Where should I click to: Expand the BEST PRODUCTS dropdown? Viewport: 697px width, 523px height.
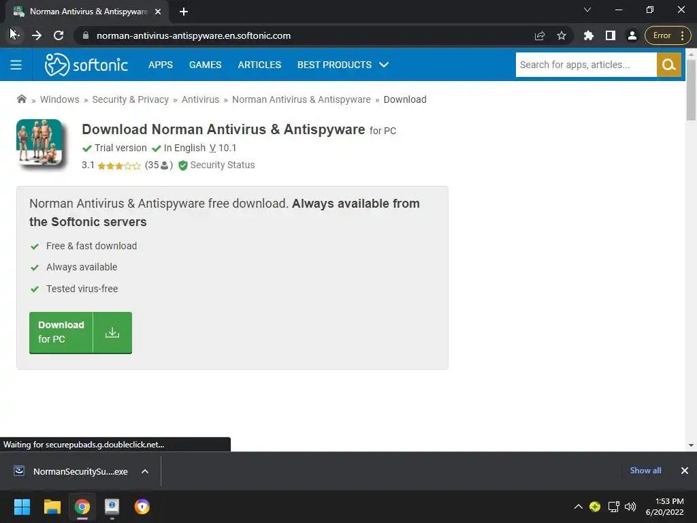(343, 65)
